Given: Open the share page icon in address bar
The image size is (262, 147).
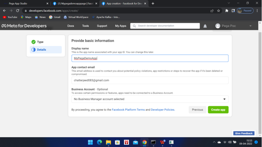Looking at the screenshot, I should 212,11.
